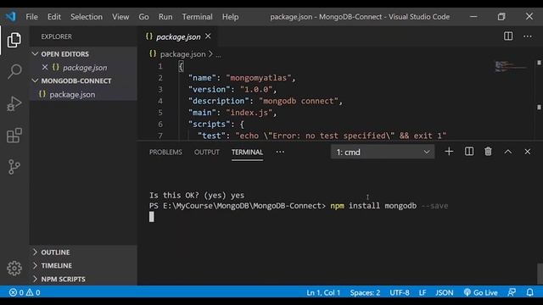Viewport: 543px width, 305px height.
Task: Open the Search view in activity bar
Action: (14, 71)
